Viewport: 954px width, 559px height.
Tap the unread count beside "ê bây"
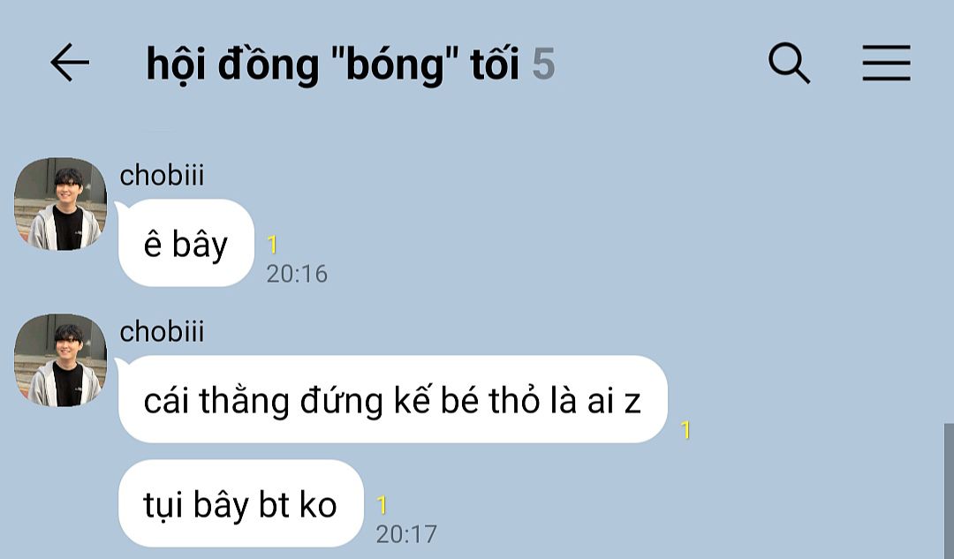click(x=273, y=245)
